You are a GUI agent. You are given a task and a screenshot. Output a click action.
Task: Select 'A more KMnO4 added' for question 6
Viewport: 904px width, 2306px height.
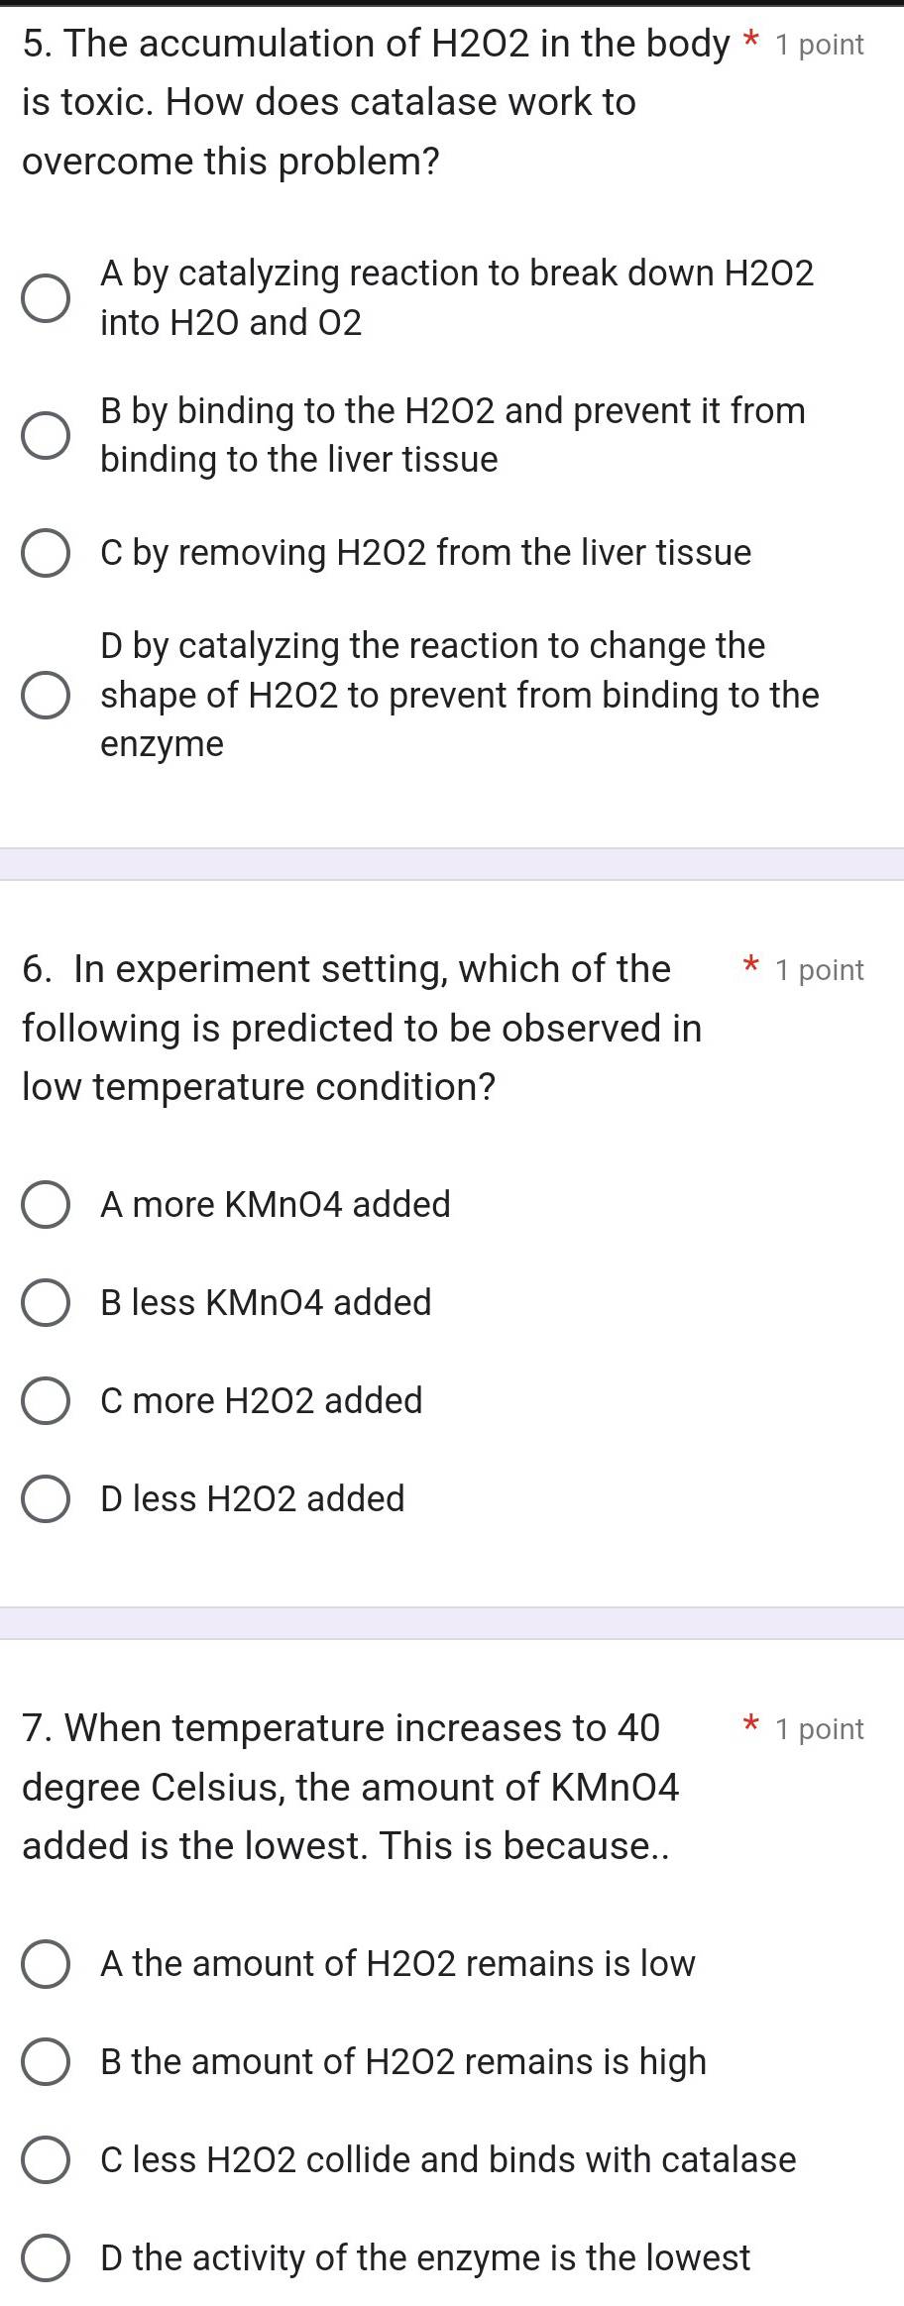tap(44, 1205)
